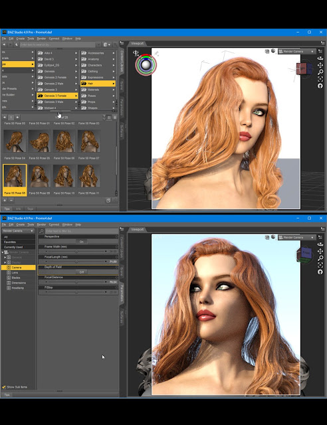Open Render Camera dropdown in upper viewport
Screen dimensions: 327x425
[x=296, y=51]
